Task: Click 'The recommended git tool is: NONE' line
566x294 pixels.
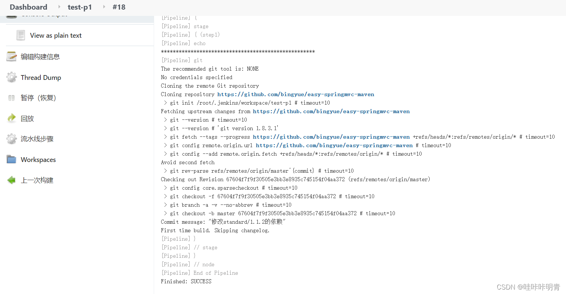Action: (210, 69)
